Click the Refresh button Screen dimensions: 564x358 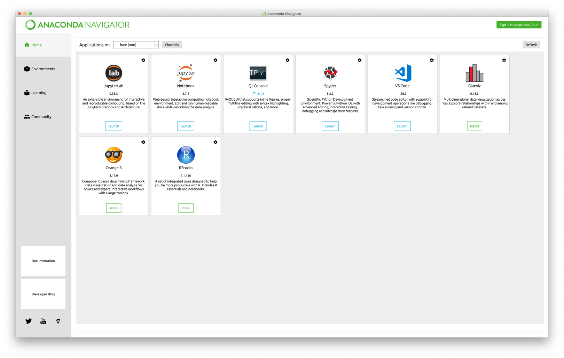pyautogui.click(x=531, y=45)
